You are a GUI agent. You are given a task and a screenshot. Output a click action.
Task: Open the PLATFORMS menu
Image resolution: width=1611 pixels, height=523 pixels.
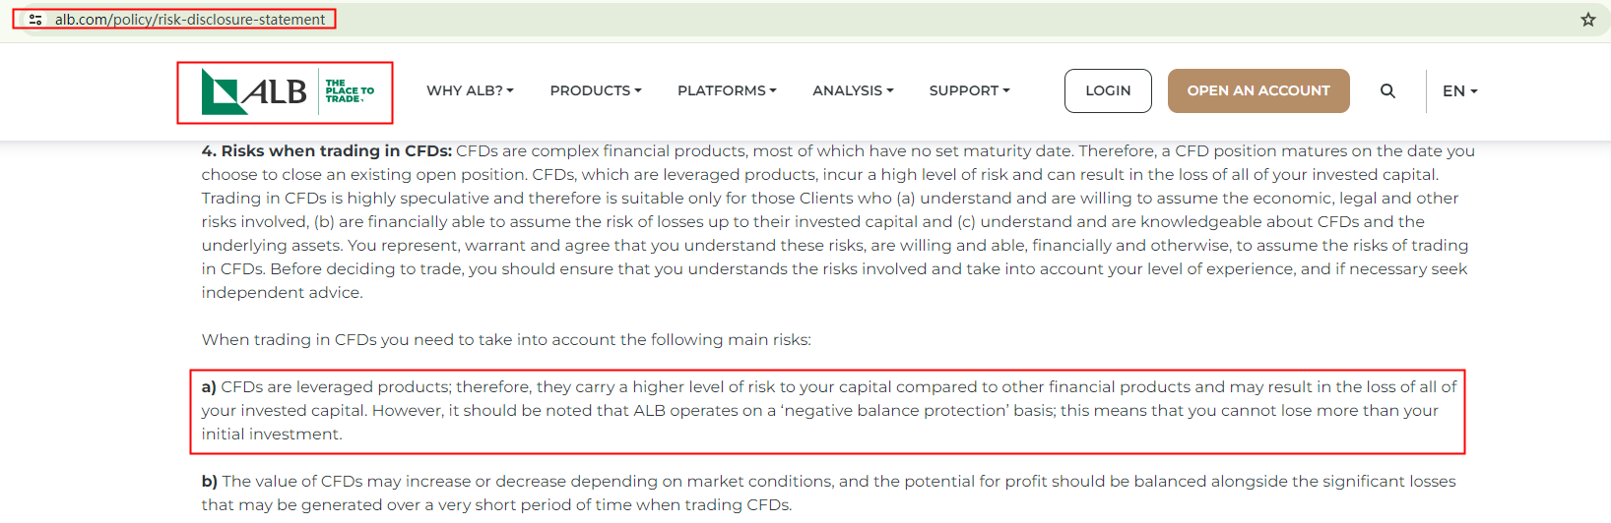coord(727,90)
